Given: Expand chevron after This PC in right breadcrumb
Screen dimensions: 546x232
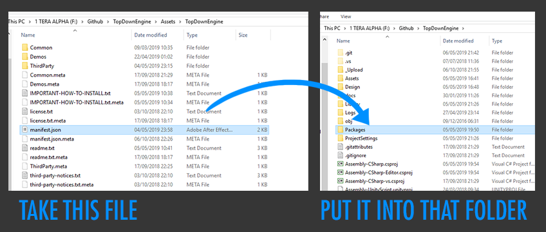Looking at the screenshot, I should coord(344,28).
